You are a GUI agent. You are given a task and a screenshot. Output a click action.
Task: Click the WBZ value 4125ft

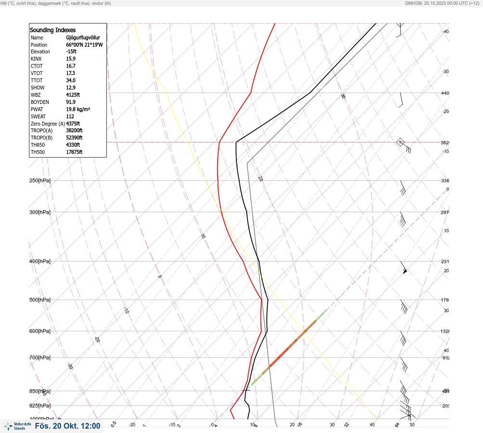coord(73,95)
